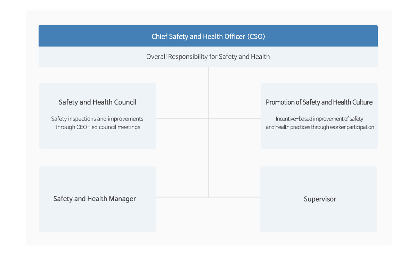Click the 'Incentive-based improvement of safety' line
This screenshot has height=257, width=417.
319,119
